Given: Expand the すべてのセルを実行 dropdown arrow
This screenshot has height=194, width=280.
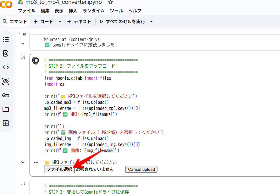Looking at the screenshot, I should point(151,22).
